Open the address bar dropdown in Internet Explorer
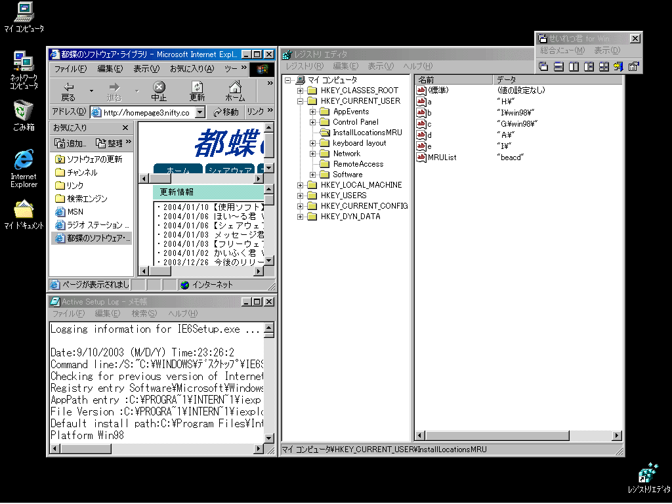Screen dimensions: 672x504 pyautogui.click(x=200, y=112)
